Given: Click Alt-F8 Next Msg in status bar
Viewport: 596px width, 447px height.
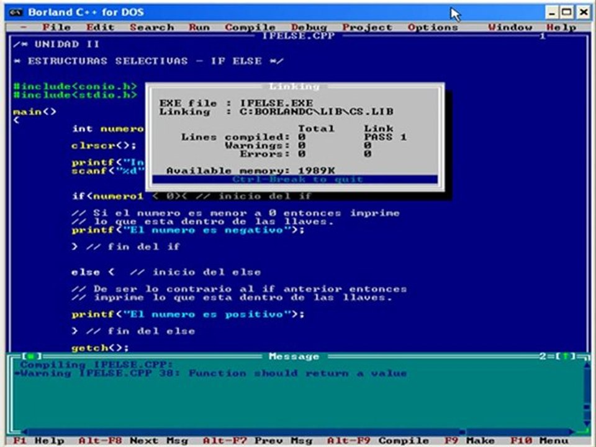Looking at the screenshot, I should pos(133,441).
